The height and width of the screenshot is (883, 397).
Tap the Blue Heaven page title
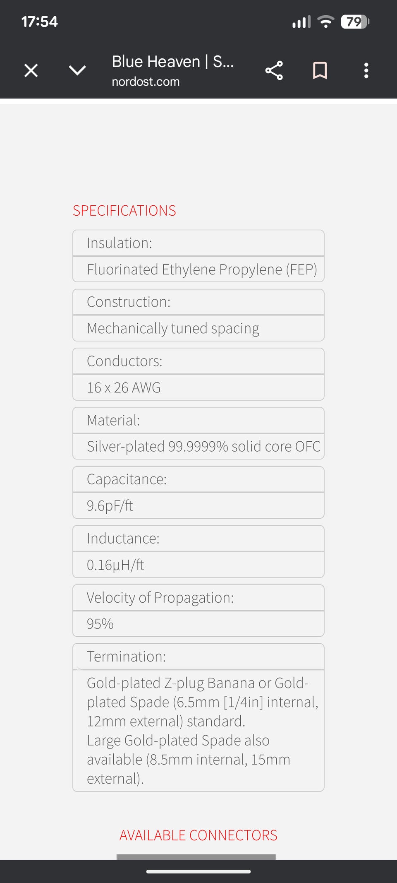(173, 62)
